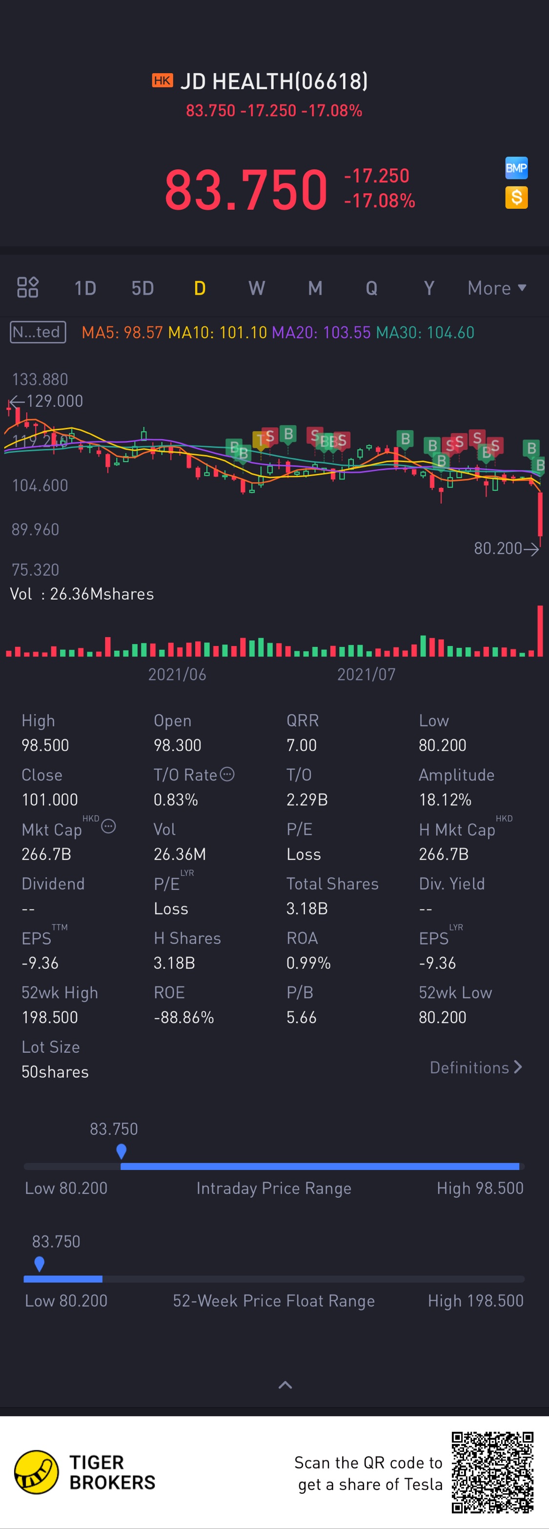Image resolution: width=549 pixels, height=1529 pixels.
Task: Tap the Tesla share QR code
Action: (492, 1471)
